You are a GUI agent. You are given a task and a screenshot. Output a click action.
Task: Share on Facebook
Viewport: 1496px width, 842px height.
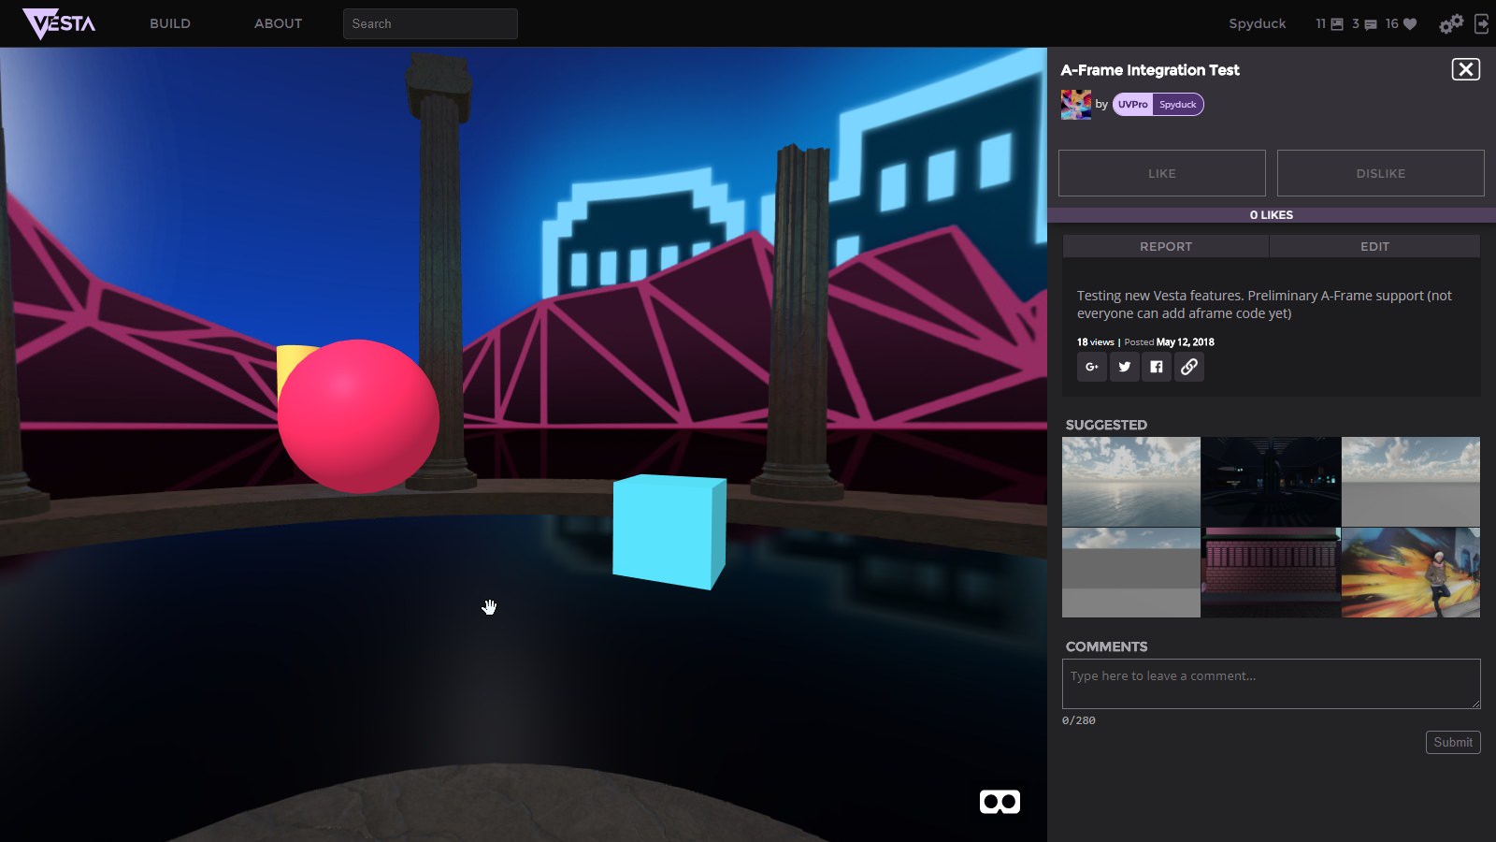point(1157,367)
